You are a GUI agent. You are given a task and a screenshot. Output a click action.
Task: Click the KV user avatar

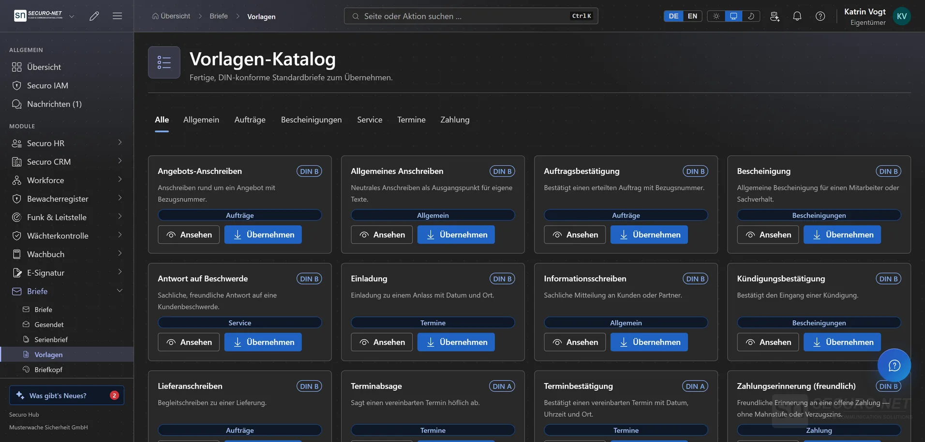click(902, 16)
